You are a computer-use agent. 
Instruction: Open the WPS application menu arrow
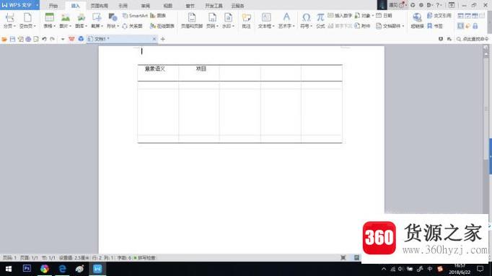tap(37, 5)
